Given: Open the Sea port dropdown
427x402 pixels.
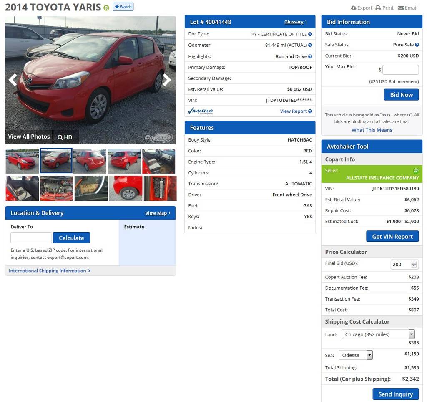Looking at the screenshot, I should point(356,355).
